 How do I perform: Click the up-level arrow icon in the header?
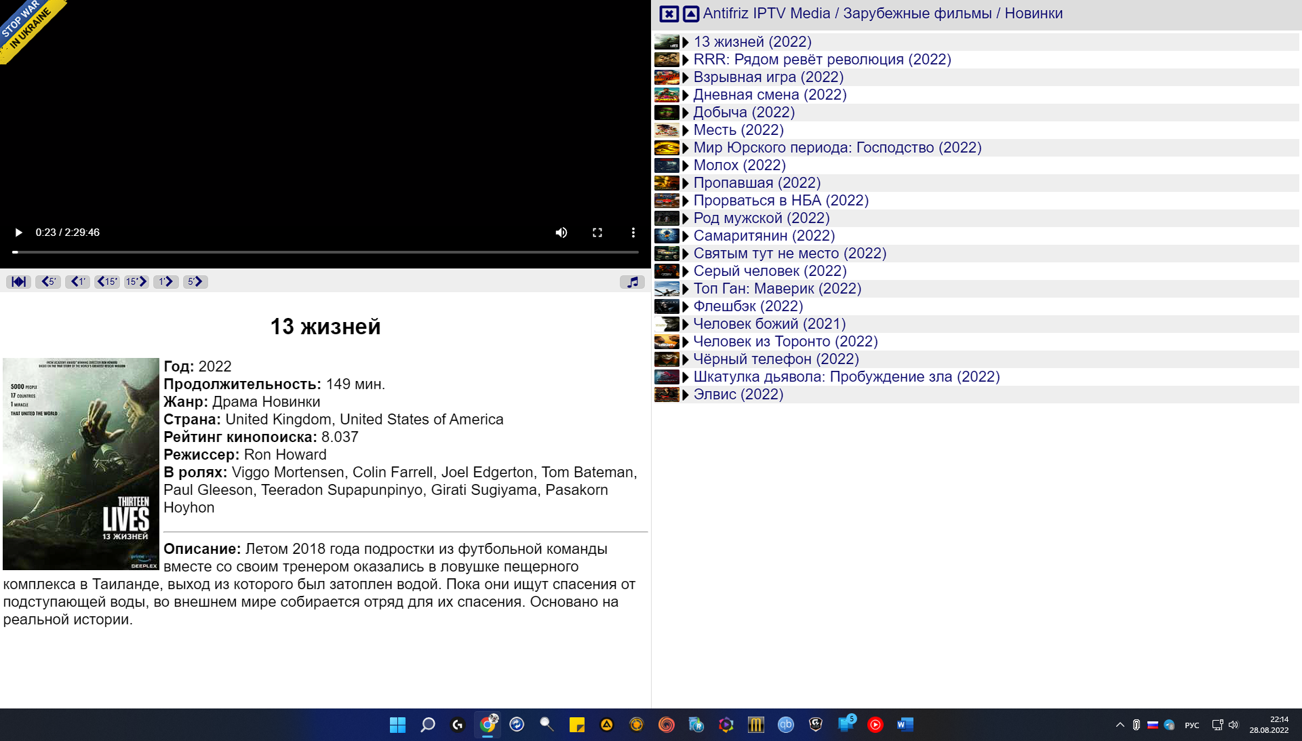[690, 14]
